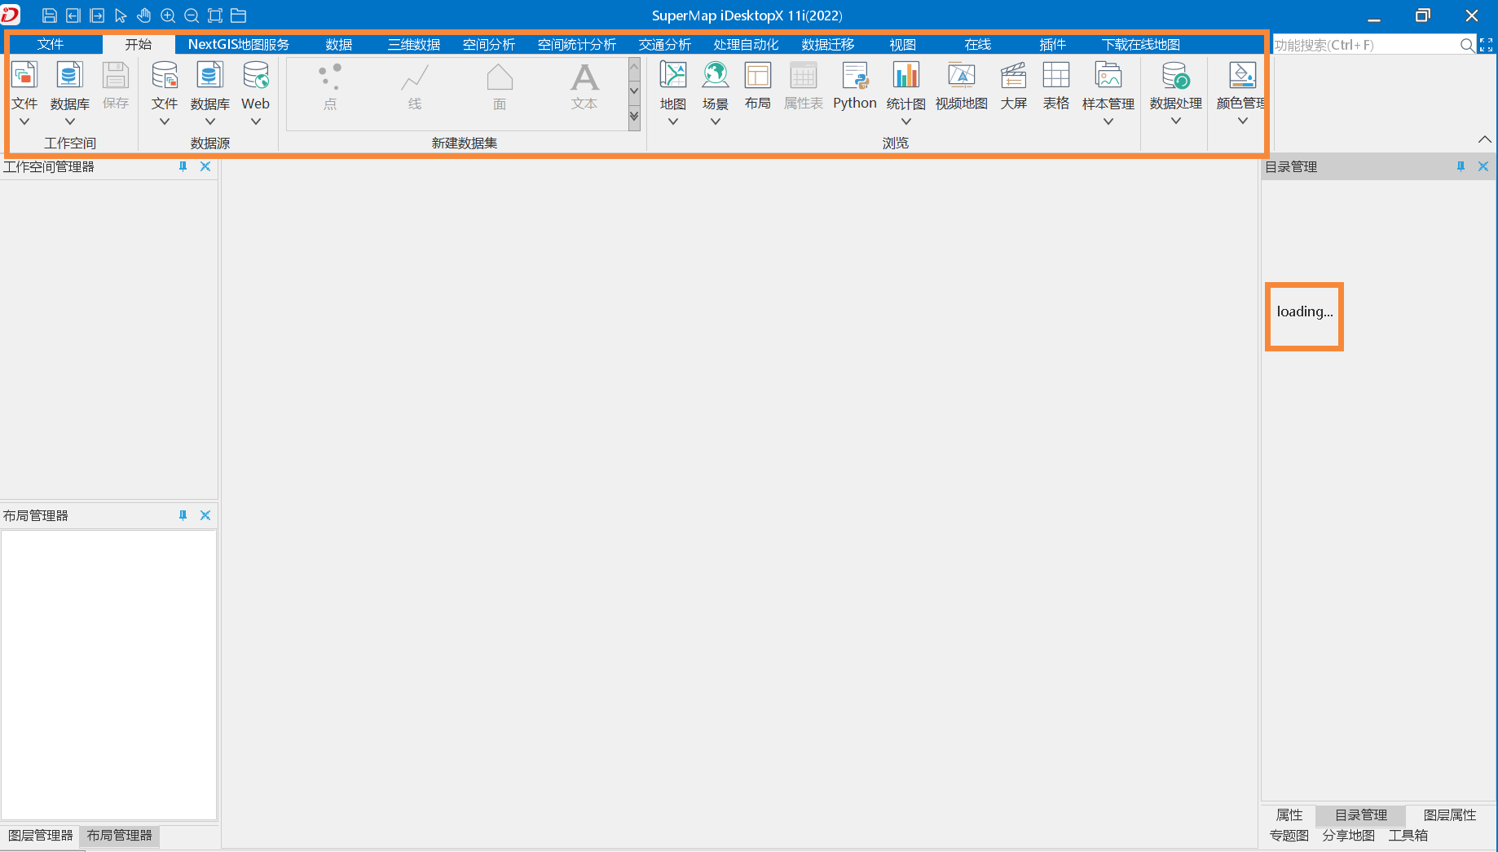
Task: Switch to the 专题图 panel tab
Action: coord(1289,836)
